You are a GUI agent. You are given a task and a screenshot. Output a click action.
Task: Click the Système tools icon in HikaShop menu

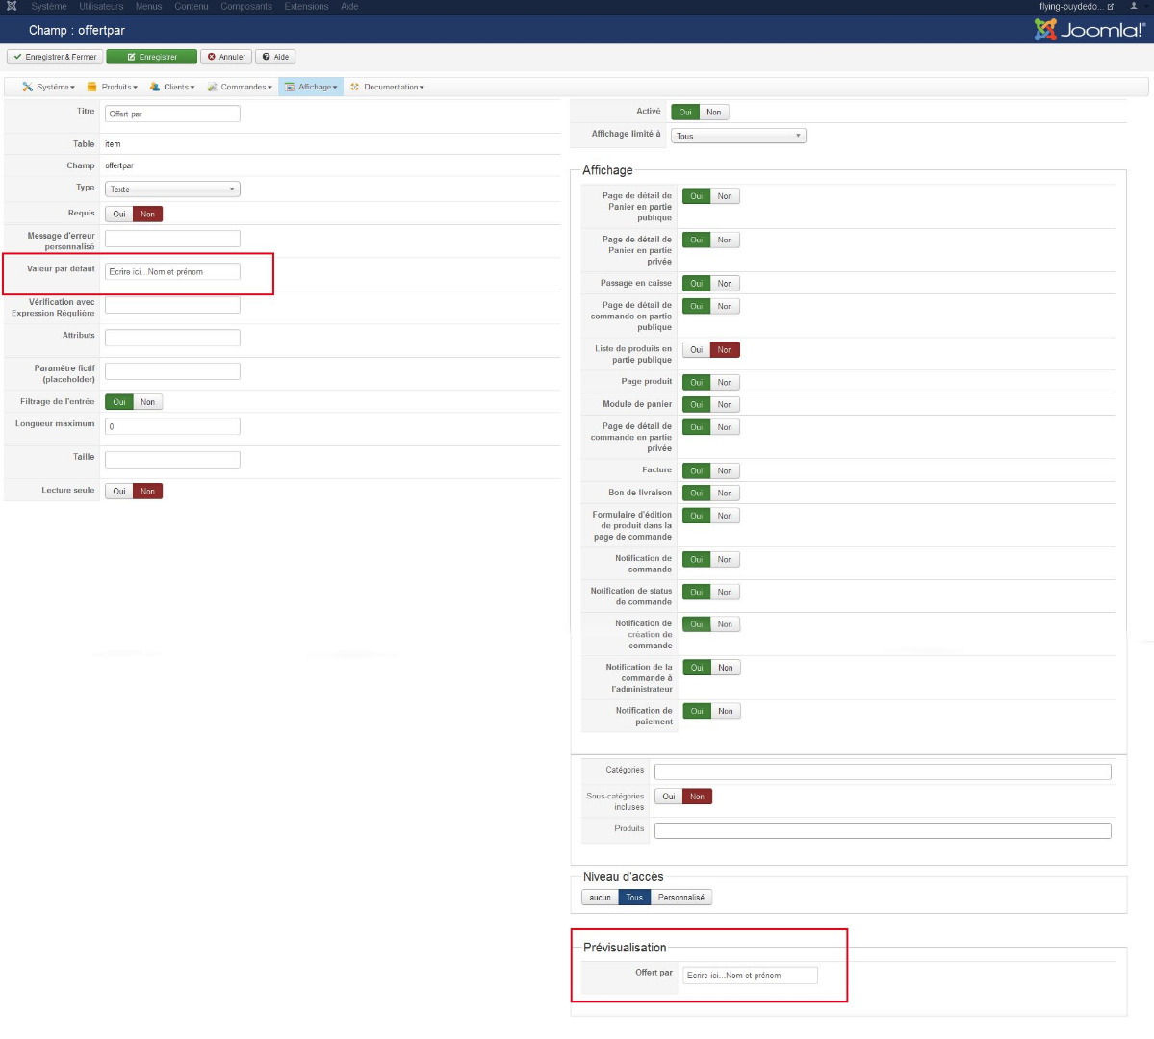point(27,87)
